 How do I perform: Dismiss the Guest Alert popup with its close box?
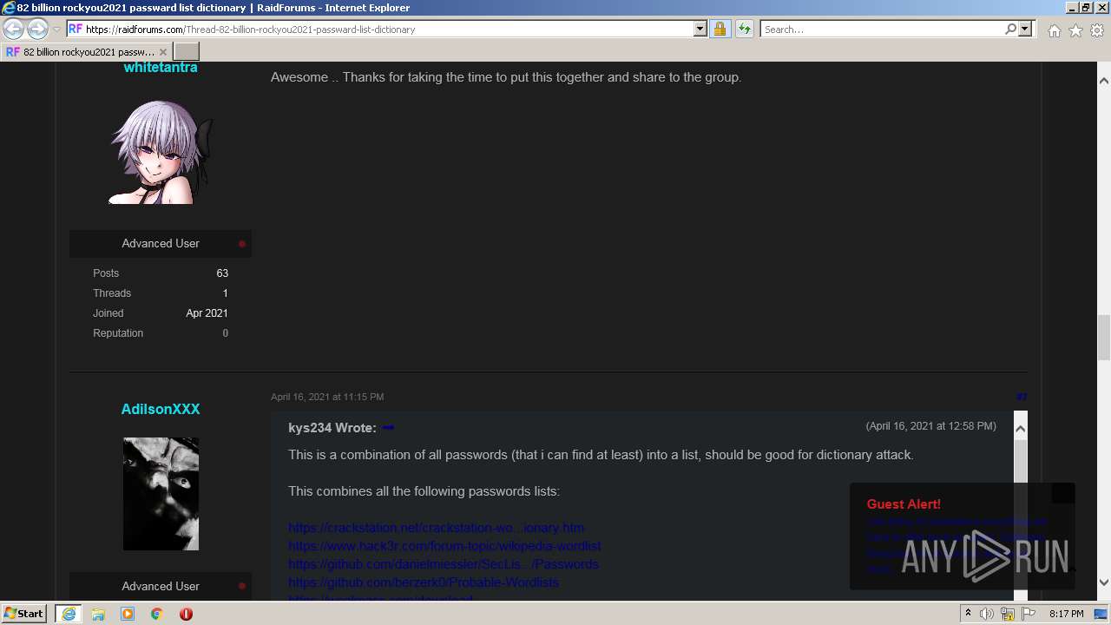point(1063,494)
